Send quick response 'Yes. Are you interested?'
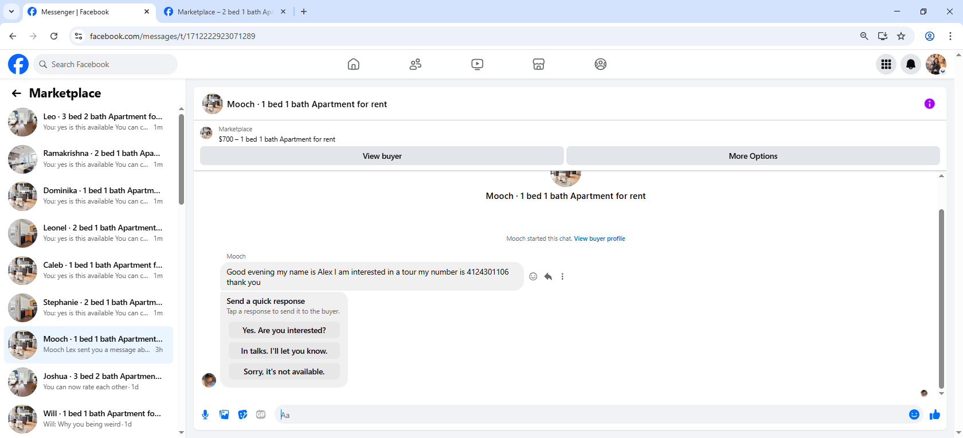963x438 pixels. click(284, 330)
